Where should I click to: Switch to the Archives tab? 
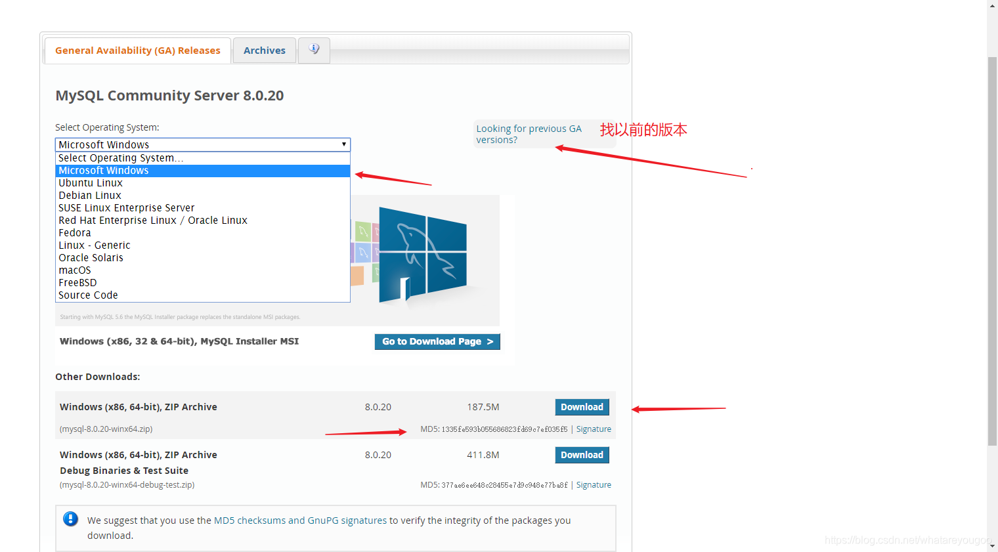tap(265, 51)
